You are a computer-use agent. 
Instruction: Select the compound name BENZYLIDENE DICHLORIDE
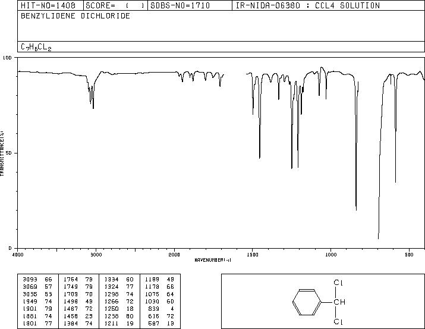pos(75,16)
